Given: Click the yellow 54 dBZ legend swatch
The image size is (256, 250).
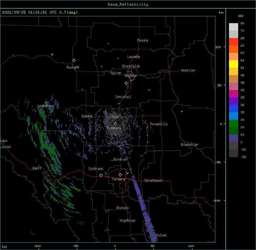Looking at the screenshot, I should [233, 64].
